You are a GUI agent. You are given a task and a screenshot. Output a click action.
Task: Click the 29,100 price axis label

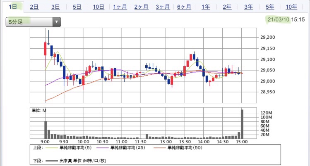pyautogui.click(x=268, y=59)
